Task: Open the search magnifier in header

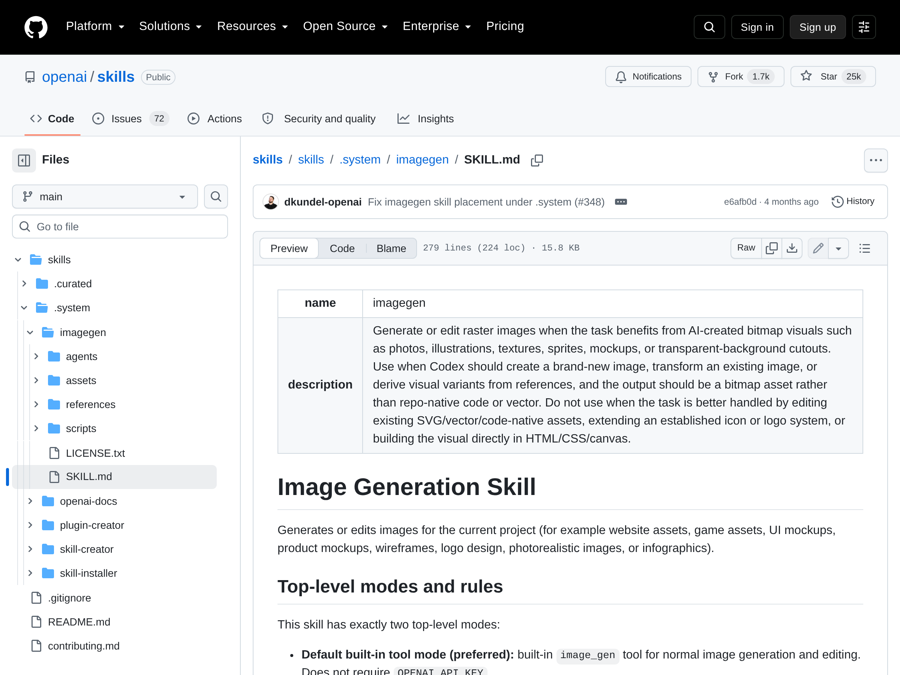Action: (709, 27)
